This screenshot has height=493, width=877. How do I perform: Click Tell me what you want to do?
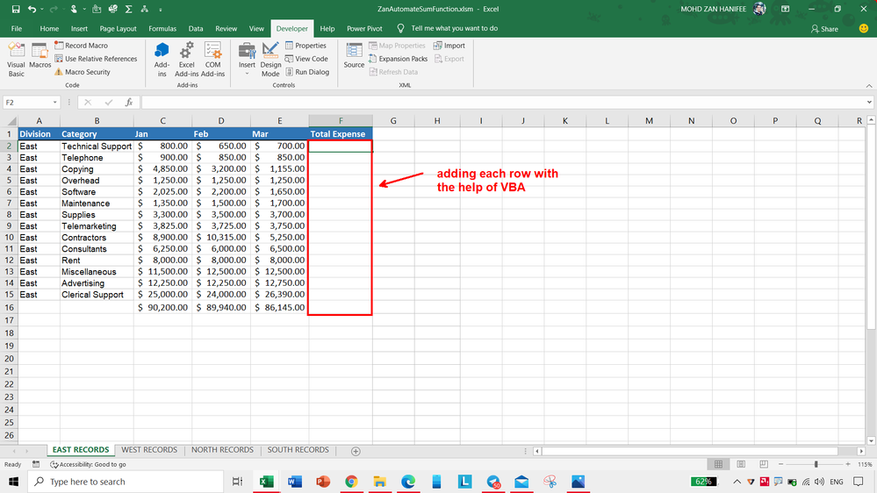454,28
